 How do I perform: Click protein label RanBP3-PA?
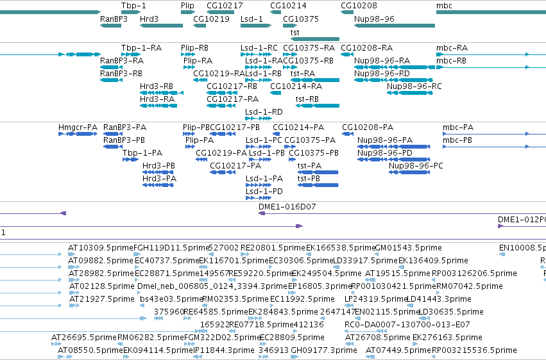124,127
